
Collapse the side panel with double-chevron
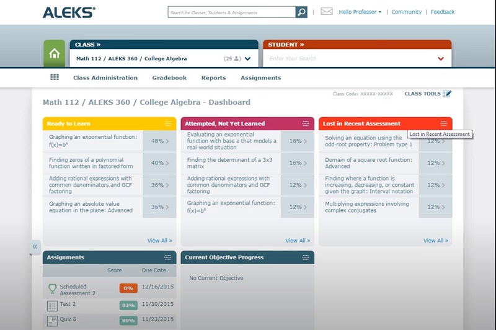35,246
